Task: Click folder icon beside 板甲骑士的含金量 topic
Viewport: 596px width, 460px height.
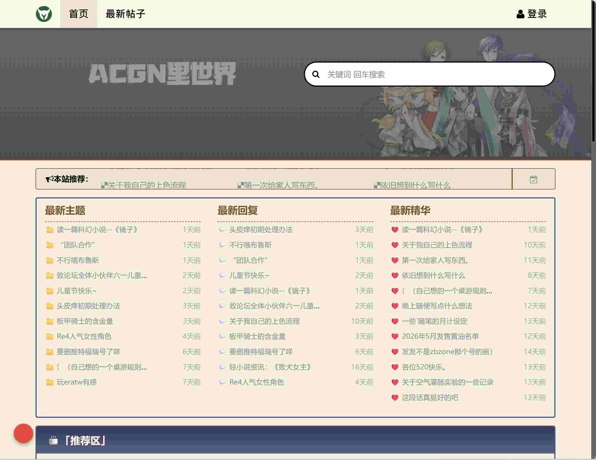Action: click(50, 321)
